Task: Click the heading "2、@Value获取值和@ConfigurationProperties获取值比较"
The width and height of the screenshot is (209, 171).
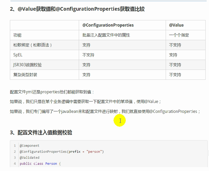Action: point(77,9)
